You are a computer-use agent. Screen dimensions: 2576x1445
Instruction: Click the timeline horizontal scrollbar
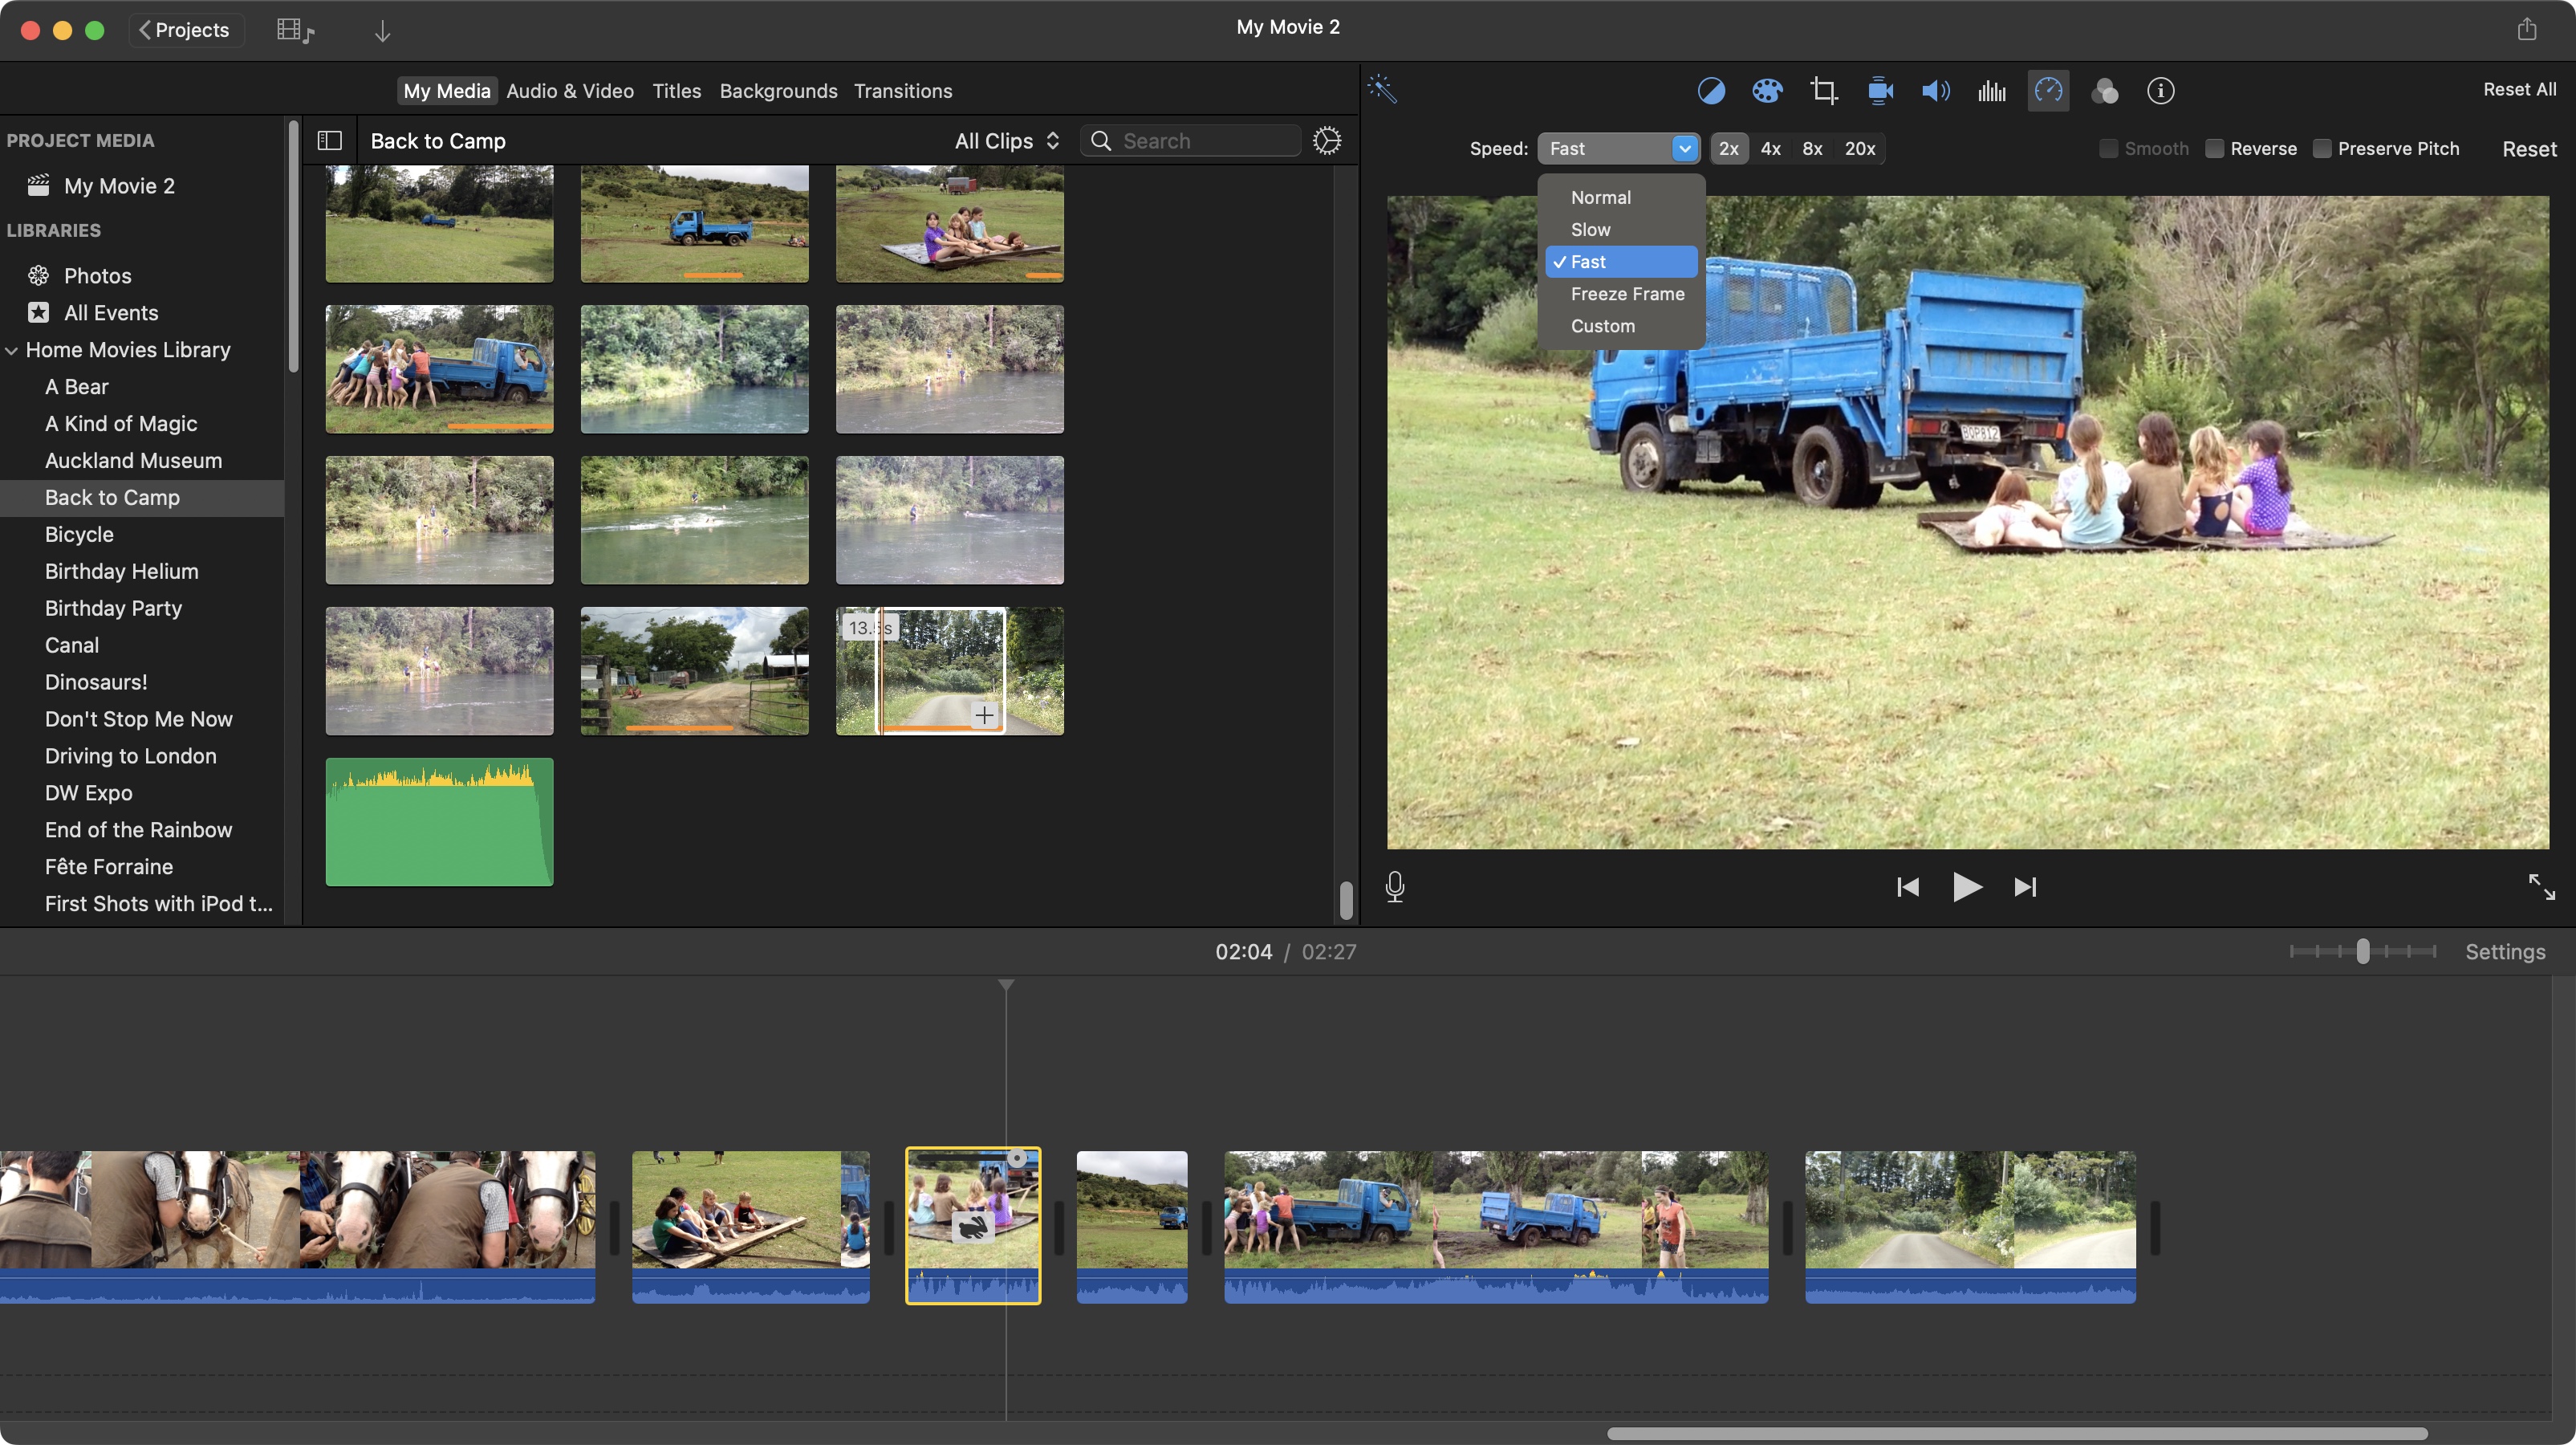pyautogui.click(x=2017, y=1434)
